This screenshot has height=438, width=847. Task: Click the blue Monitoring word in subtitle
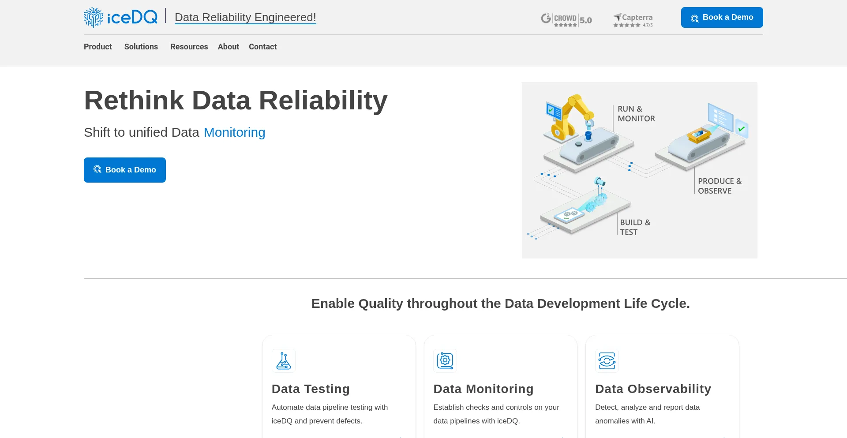pos(234,132)
